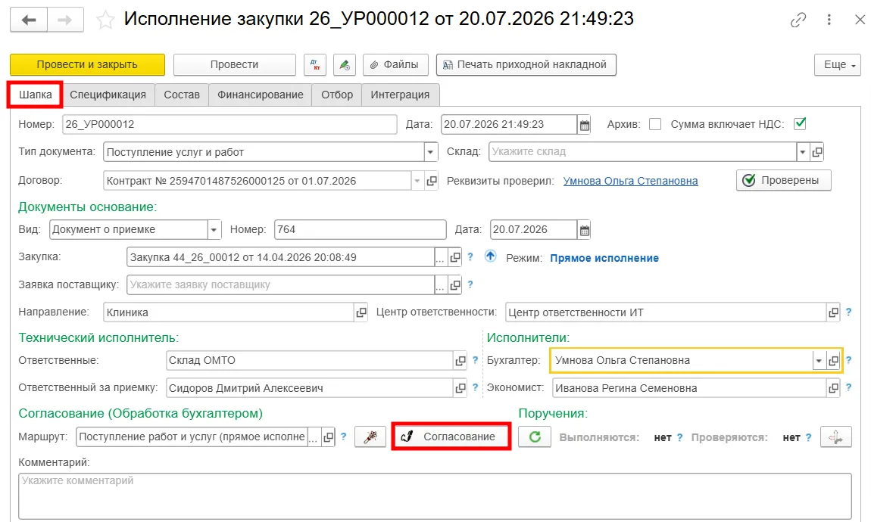Show help for Центр ответственности question mark

pyautogui.click(x=848, y=312)
